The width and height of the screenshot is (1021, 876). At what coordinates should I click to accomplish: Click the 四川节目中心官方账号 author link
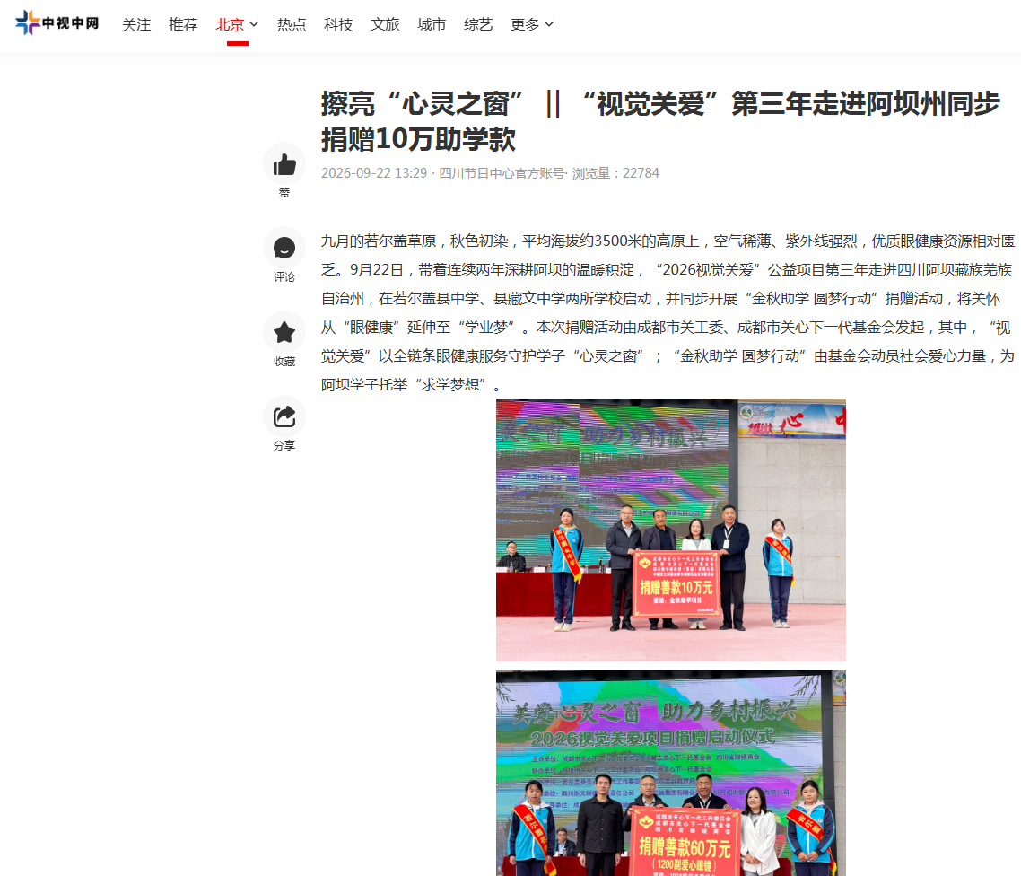[x=502, y=173]
